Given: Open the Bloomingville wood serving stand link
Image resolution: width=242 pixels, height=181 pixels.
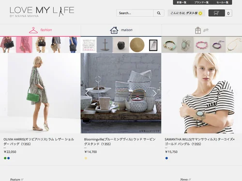Looking at the screenshot, I should point(120,141).
